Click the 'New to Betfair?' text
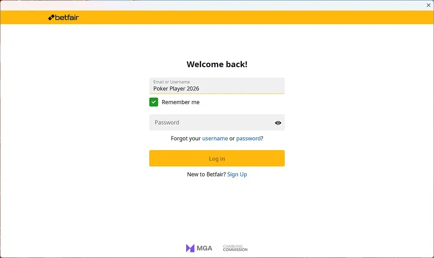This screenshot has height=258, width=434. [206, 174]
